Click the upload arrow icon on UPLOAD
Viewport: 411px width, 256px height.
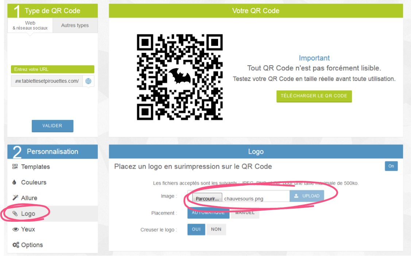pyautogui.click(x=296, y=196)
